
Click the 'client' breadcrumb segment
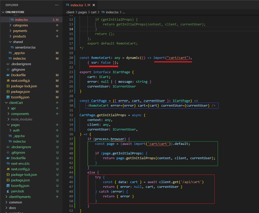[70, 12]
